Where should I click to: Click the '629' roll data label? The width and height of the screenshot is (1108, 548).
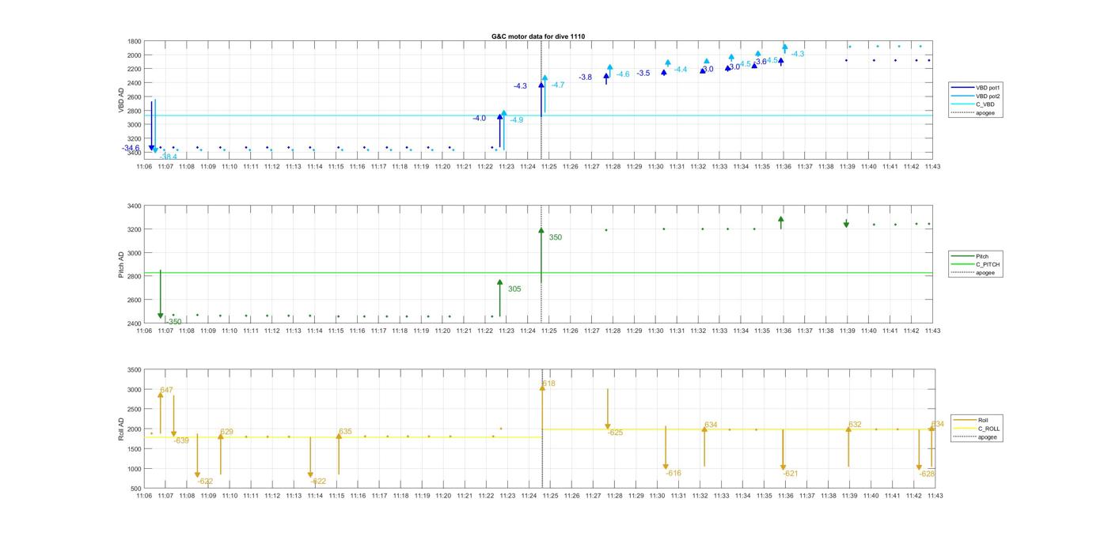pyautogui.click(x=226, y=432)
